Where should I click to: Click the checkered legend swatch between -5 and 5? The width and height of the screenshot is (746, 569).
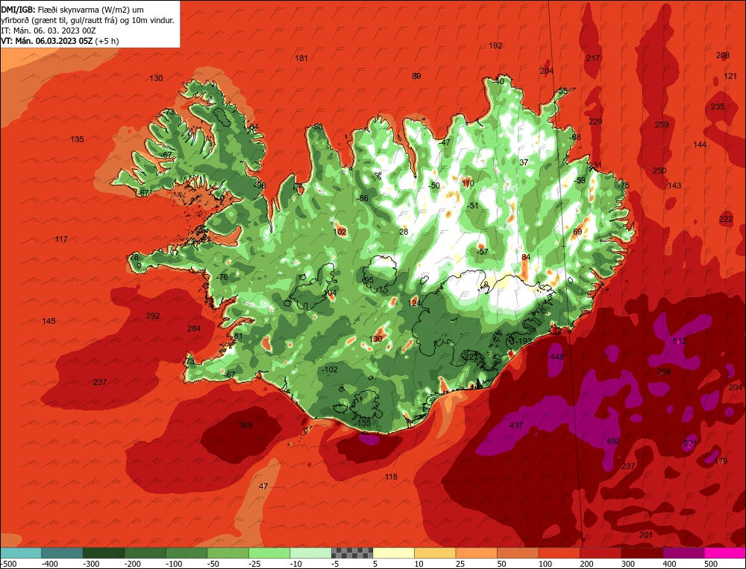[x=352, y=553]
